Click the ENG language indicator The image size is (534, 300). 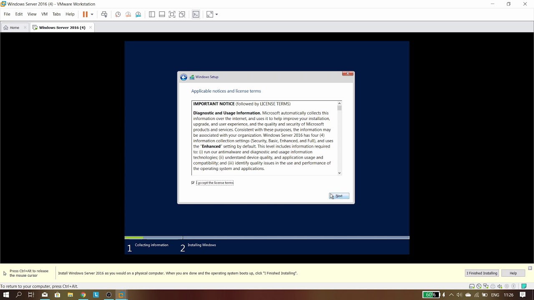pyautogui.click(x=495, y=295)
